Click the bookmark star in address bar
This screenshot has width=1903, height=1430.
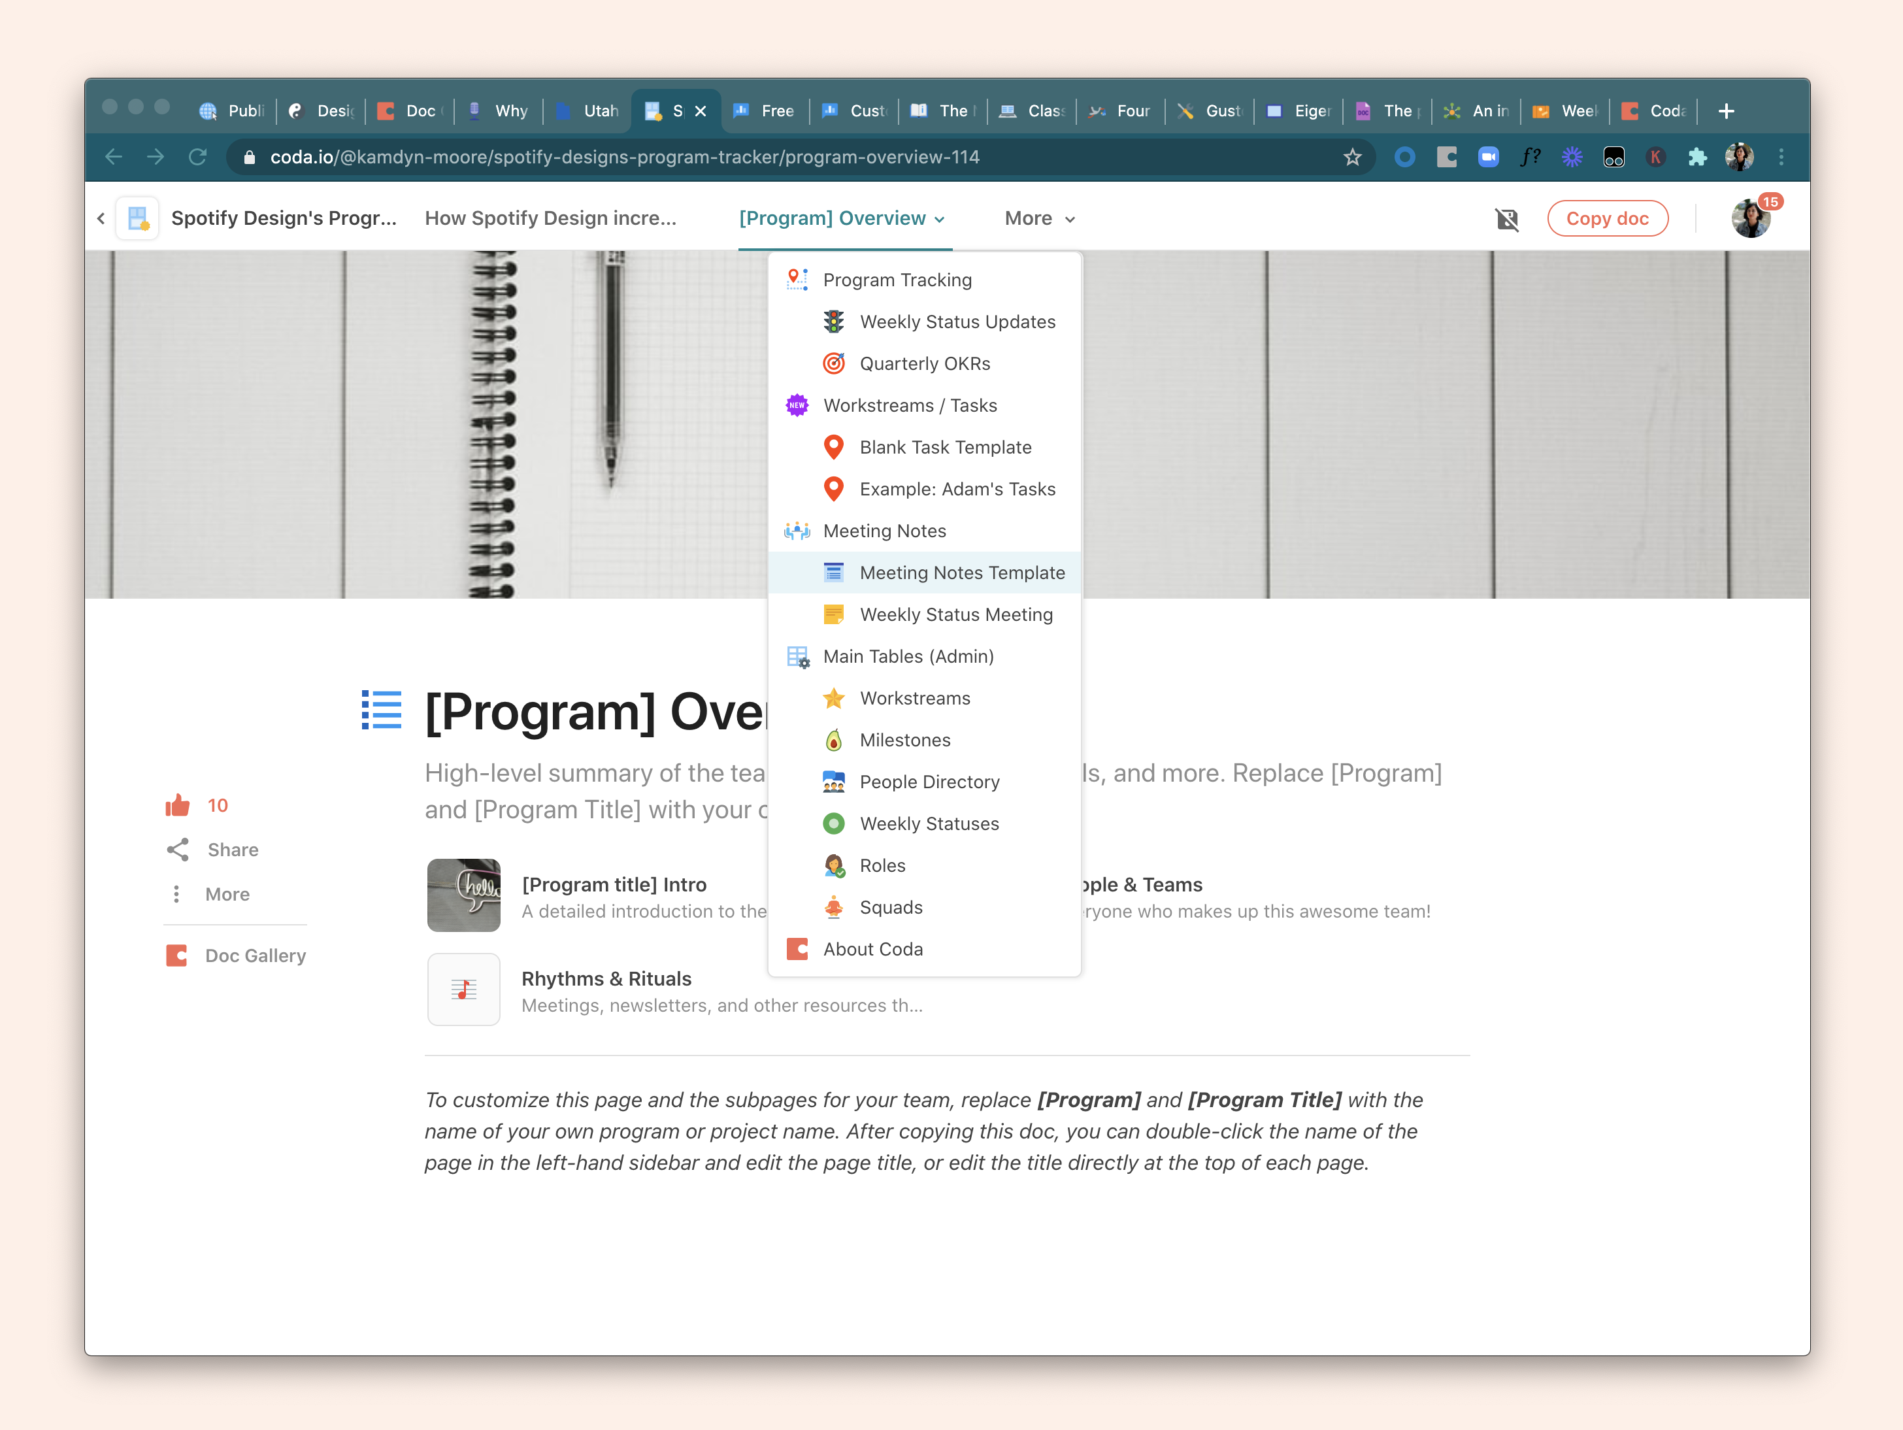coord(1352,158)
